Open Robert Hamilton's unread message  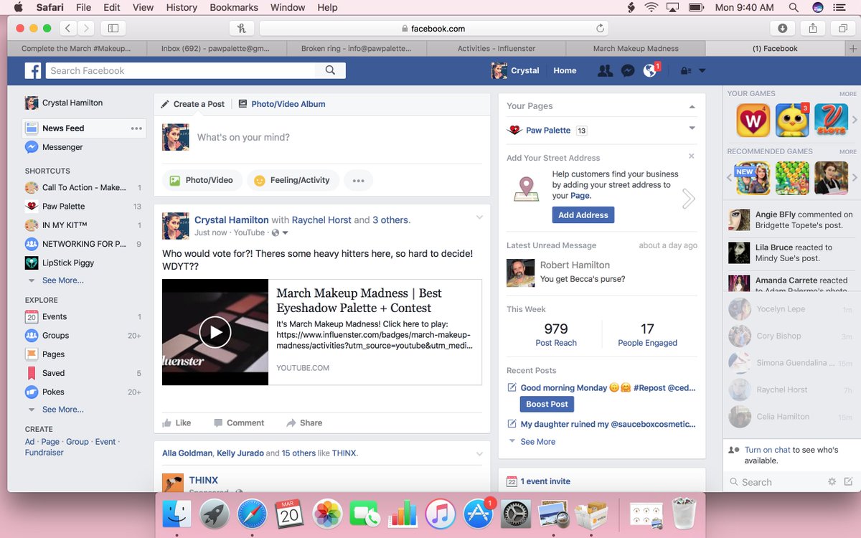[x=601, y=272]
